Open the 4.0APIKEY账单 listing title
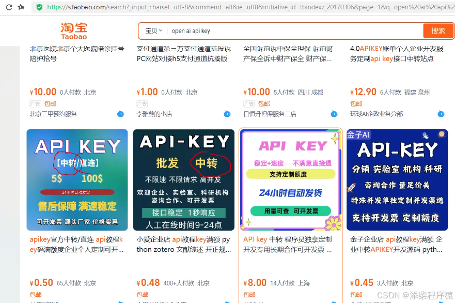455x303 pixels. pos(397,54)
